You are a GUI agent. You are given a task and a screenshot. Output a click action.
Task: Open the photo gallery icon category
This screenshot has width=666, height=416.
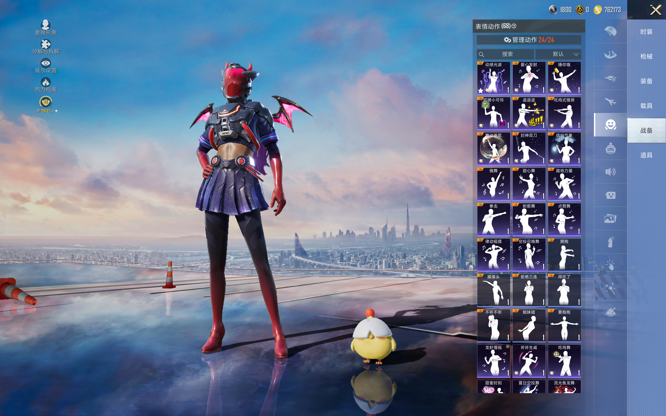pyautogui.click(x=610, y=218)
